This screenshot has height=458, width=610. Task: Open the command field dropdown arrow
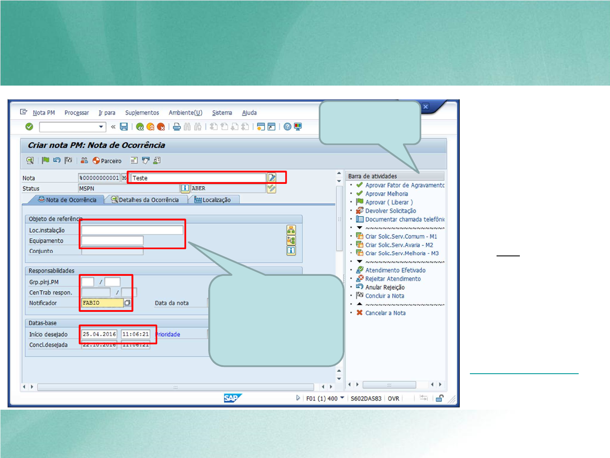[x=101, y=127]
